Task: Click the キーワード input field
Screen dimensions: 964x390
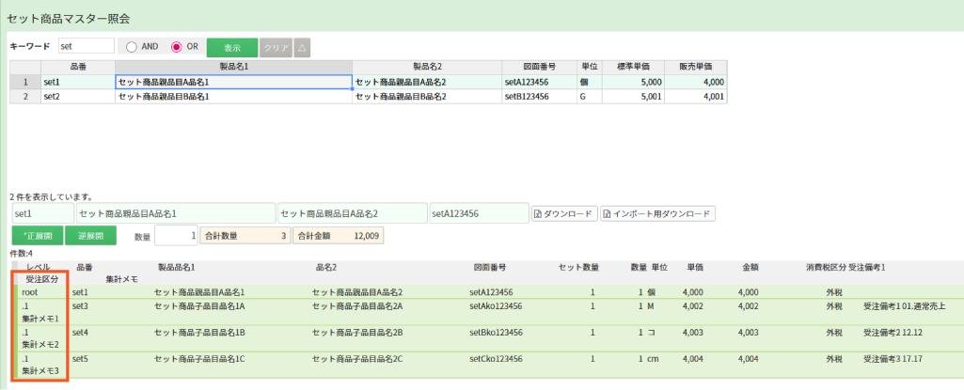Action: pyautogui.click(x=86, y=46)
